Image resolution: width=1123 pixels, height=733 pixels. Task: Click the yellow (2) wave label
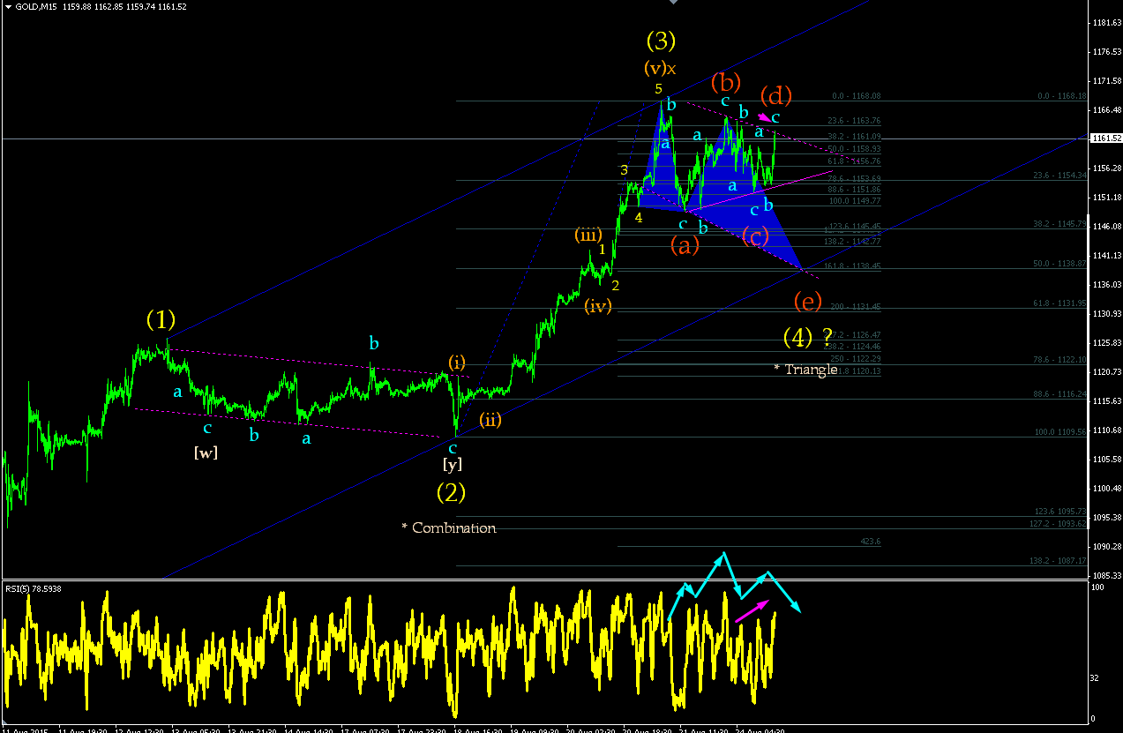[451, 491]
